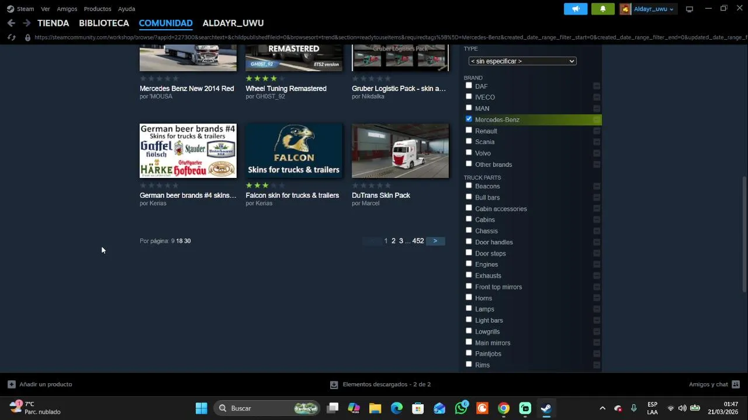
Task: Open File Explorer from the taskbar
Action: pos(375,408)
